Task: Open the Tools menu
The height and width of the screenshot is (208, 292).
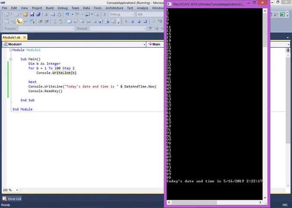Action: pyautogui.click(x=97, y=8)
